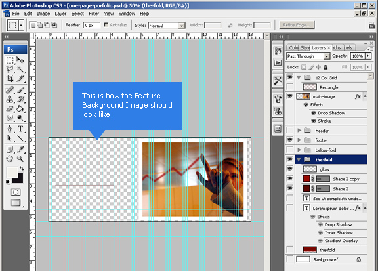Screen dimensions: 378x271
Task: Open the Style dropdown in options bar
Action: tap(182, 26)
